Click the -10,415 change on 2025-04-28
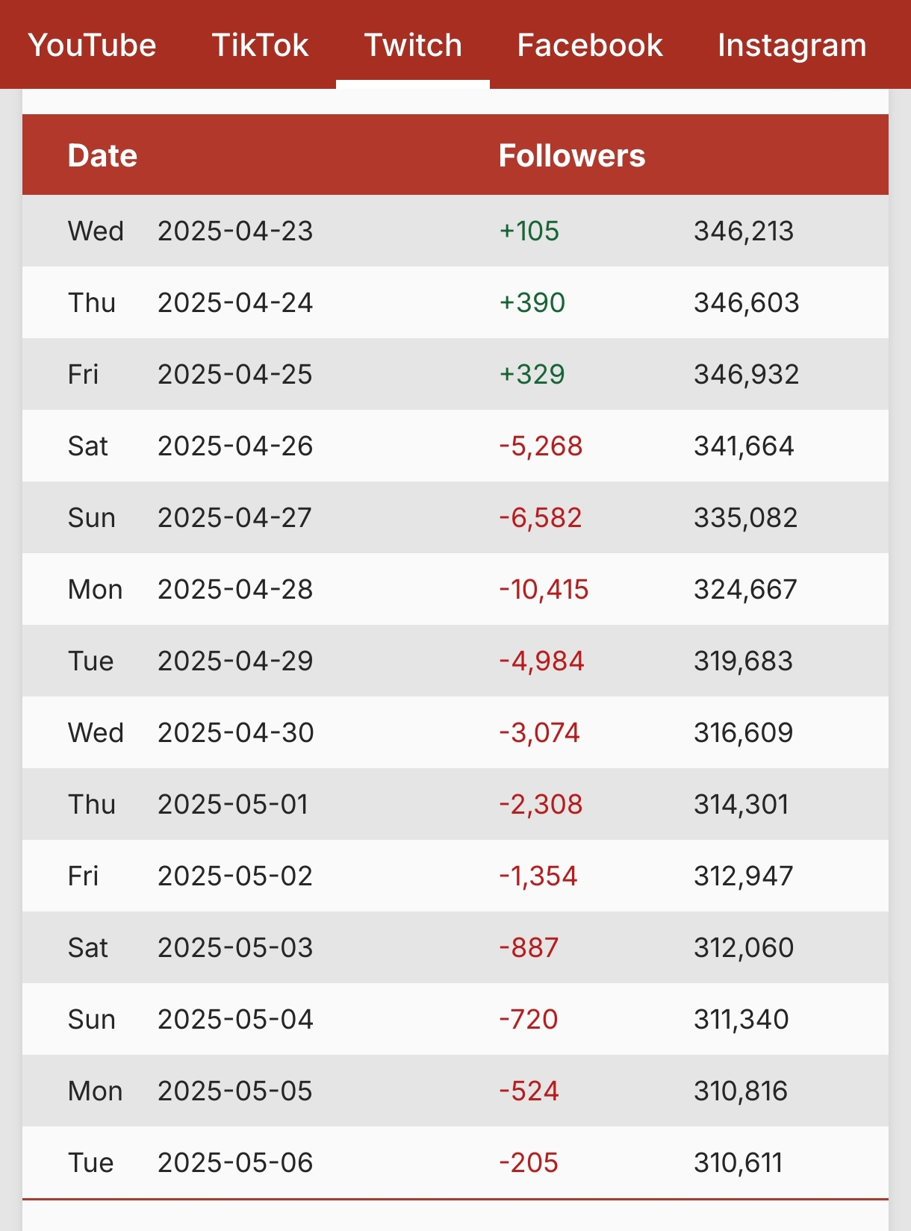This screenshot has width=911, height=1231. [544, 589]
